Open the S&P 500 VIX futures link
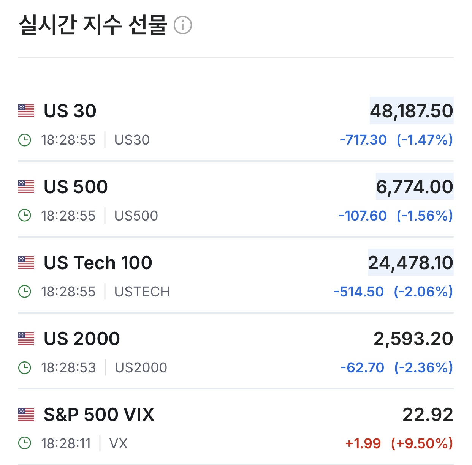This screenshot has height=465, width=472. point(99,415)
